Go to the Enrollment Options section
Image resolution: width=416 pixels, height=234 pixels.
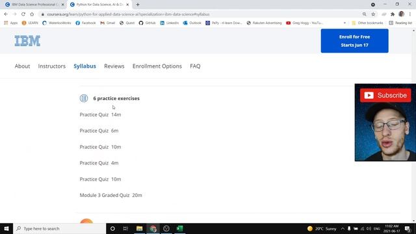[157, 66]
